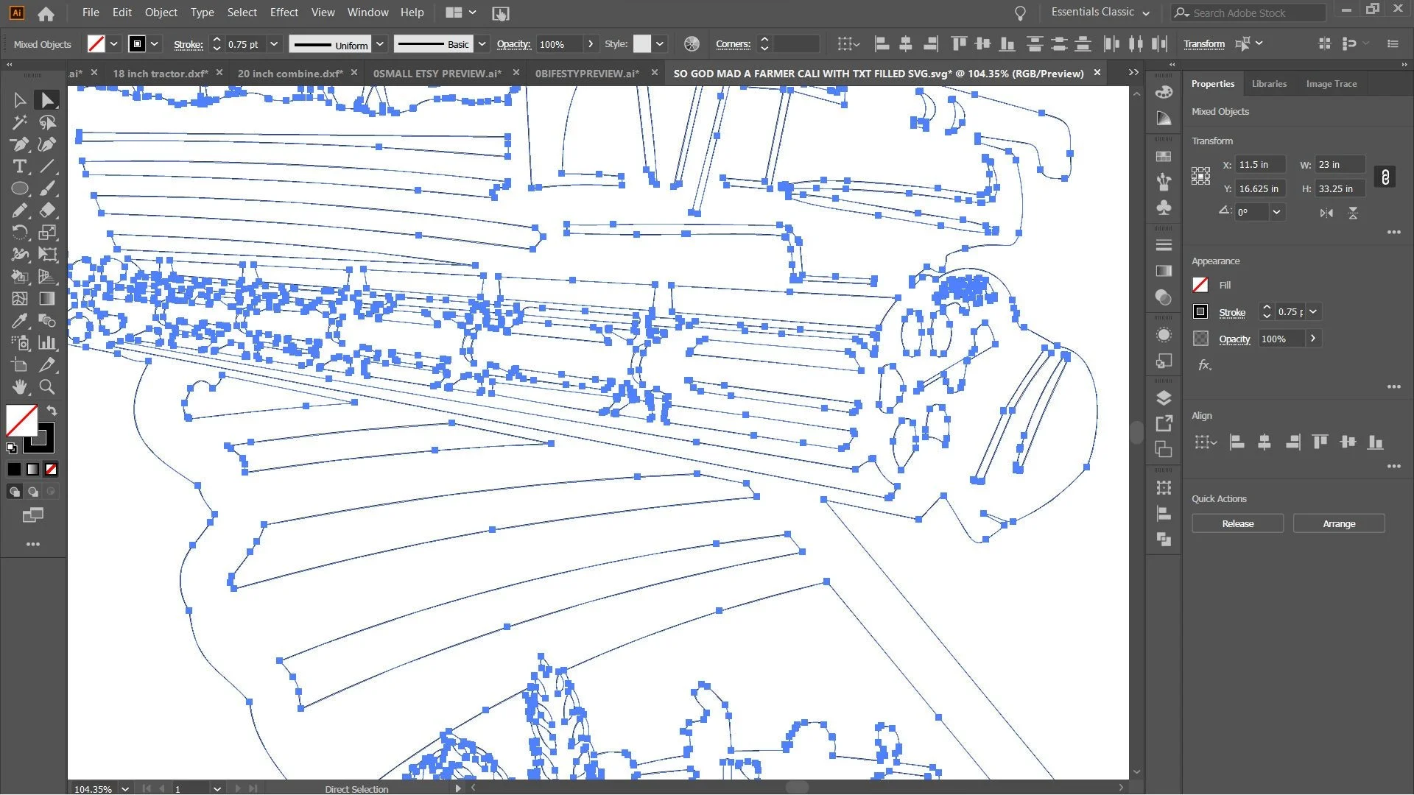Select the Direct Selection tool
1414x795 pixels.
(x=48, y=100)
